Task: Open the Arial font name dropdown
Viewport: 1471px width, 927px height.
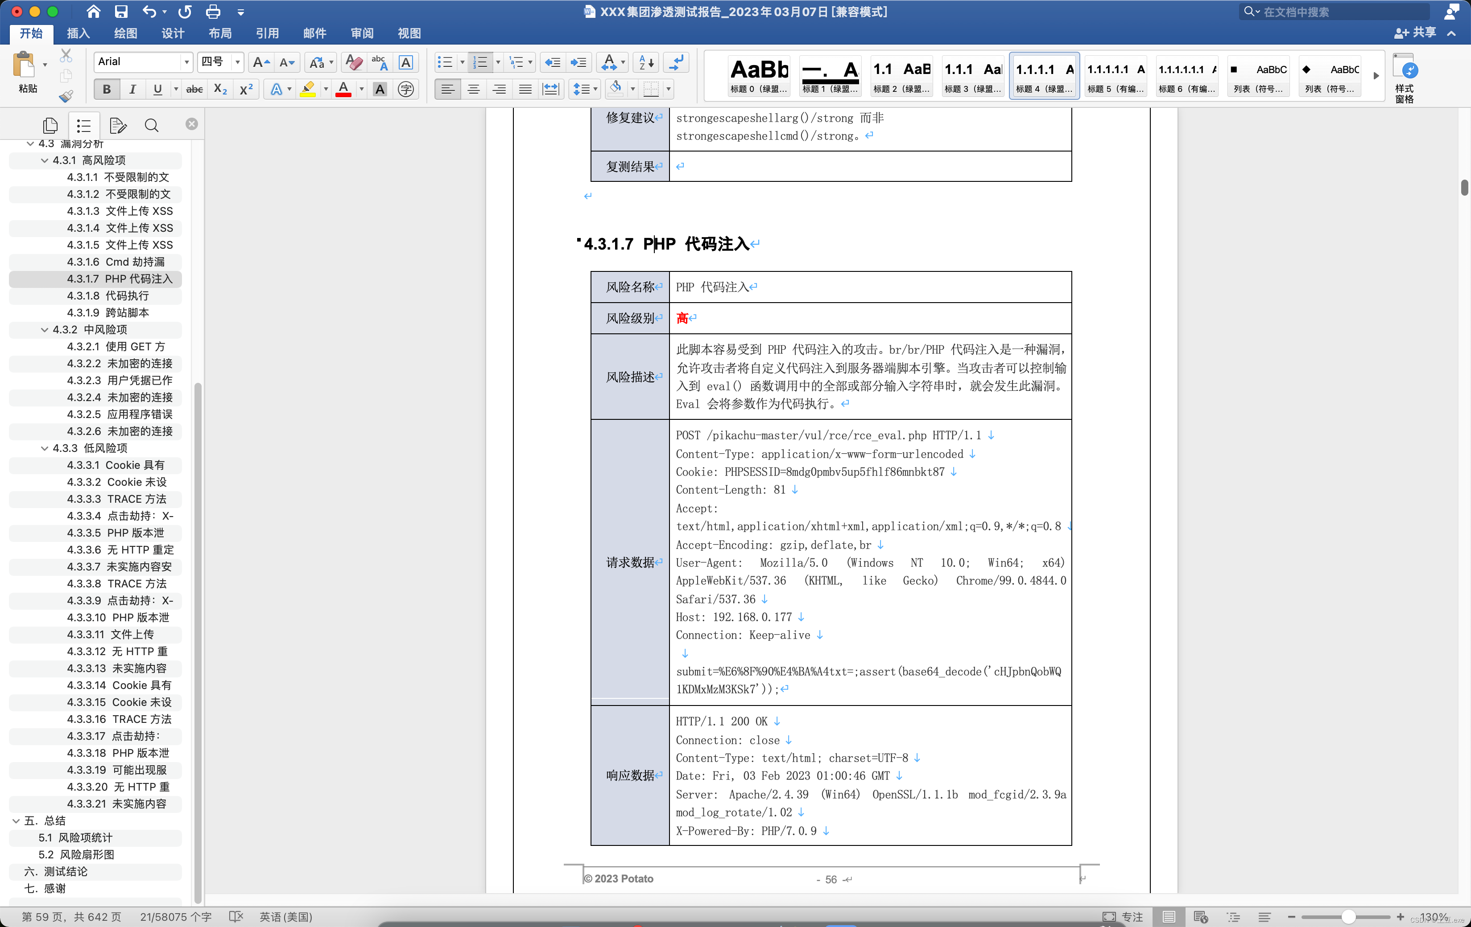Action: tap(186, 62)
